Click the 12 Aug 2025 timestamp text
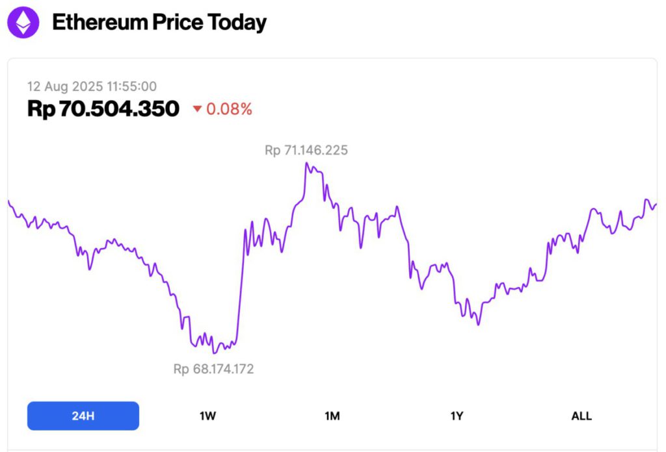This screenshot has width=666, height=452. tap(93, 86)
